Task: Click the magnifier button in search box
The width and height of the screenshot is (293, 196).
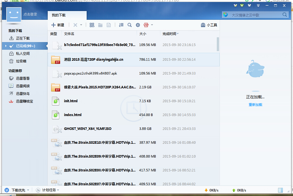Action: pyautogui.click(x=285, y=15)
